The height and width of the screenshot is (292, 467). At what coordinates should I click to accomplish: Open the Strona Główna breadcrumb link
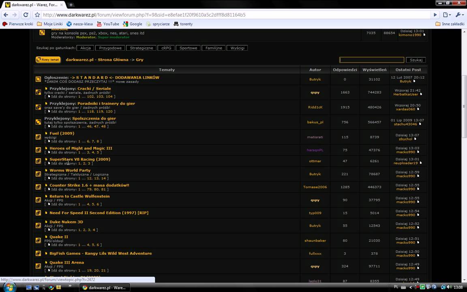97,60
